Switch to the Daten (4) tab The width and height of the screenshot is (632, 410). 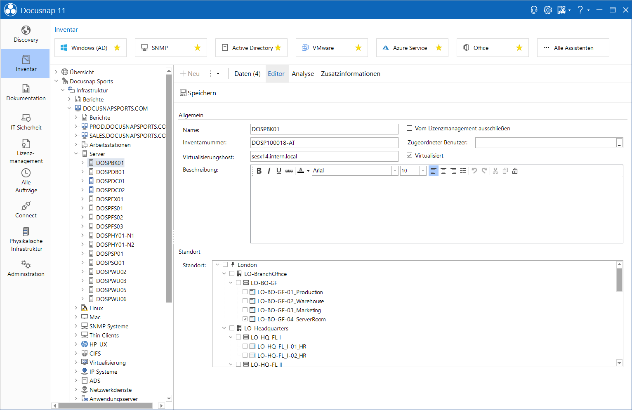tap(248, 74)
